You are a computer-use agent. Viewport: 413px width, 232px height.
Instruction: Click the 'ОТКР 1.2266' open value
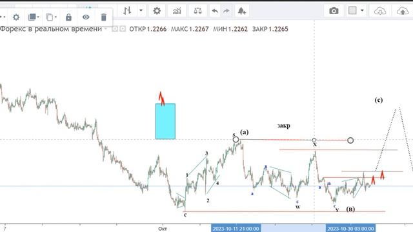tap(148, 29)
